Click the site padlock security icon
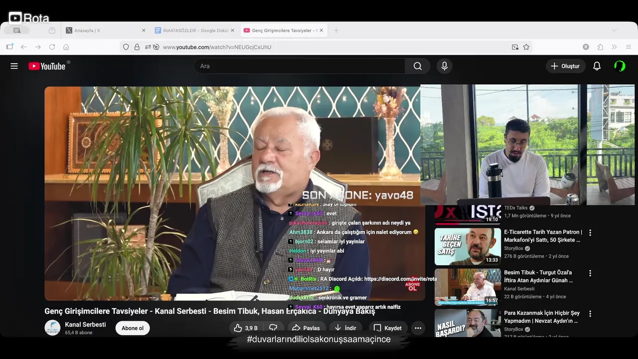Screen dimensions: 638x359 click(137, 47)
